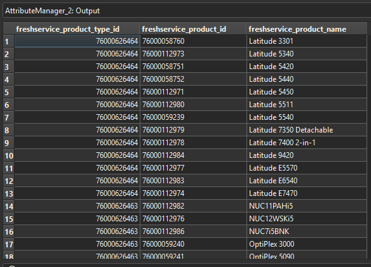
Task: Click the Latitude 7350 Detachable cell
Action: tap(307, 130)
